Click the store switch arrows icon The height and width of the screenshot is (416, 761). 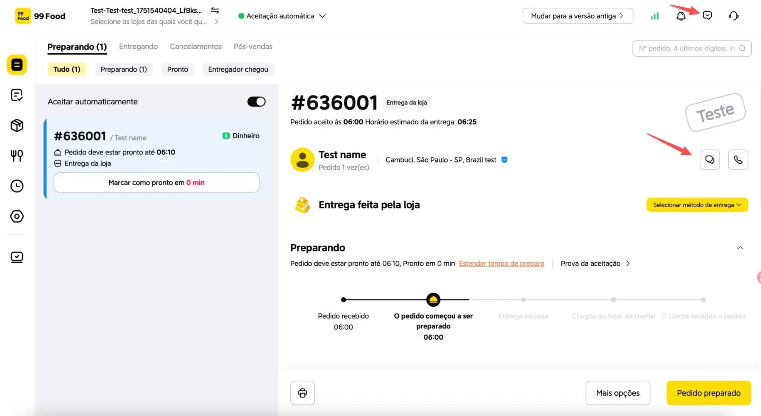coord(215,10)
